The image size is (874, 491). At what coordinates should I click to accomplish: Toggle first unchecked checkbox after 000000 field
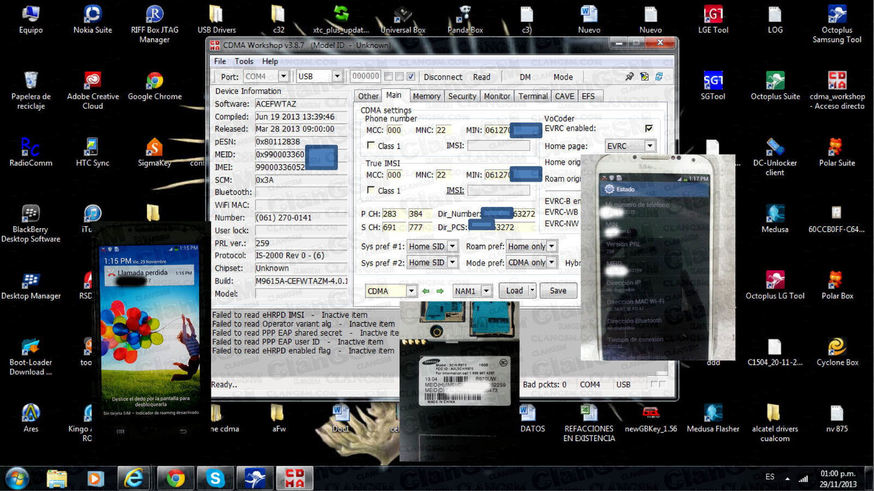click(x=388, y=76)
